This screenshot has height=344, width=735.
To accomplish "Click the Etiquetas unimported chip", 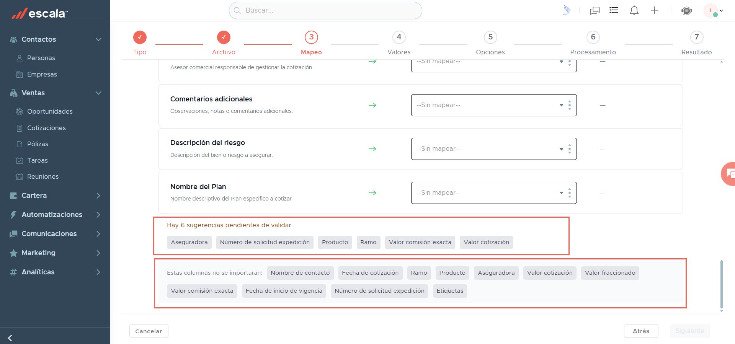I will point(450,291).
